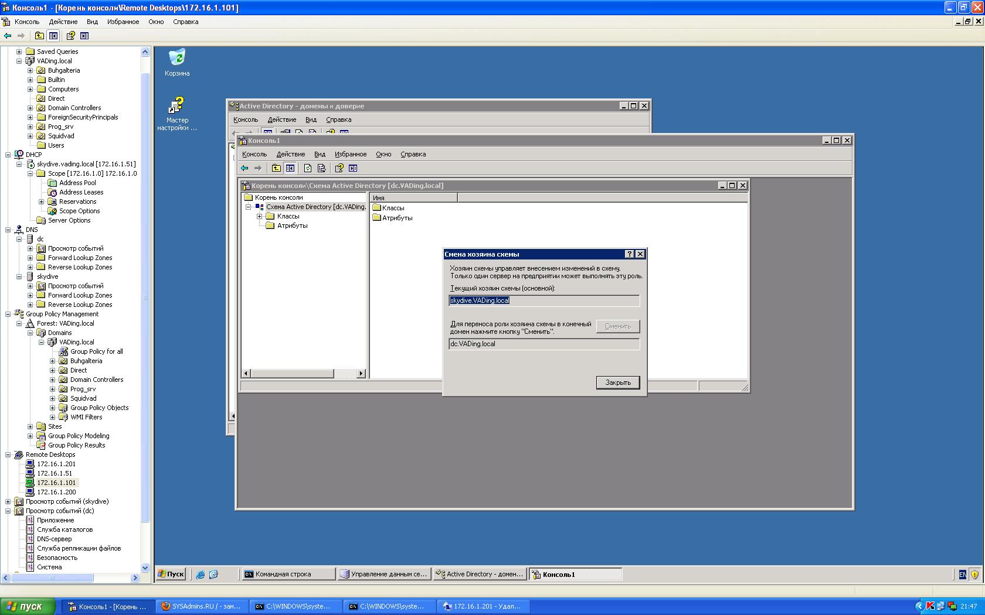Click the Address Leases node icon
The image size is (985, 615).
(52, 192)
